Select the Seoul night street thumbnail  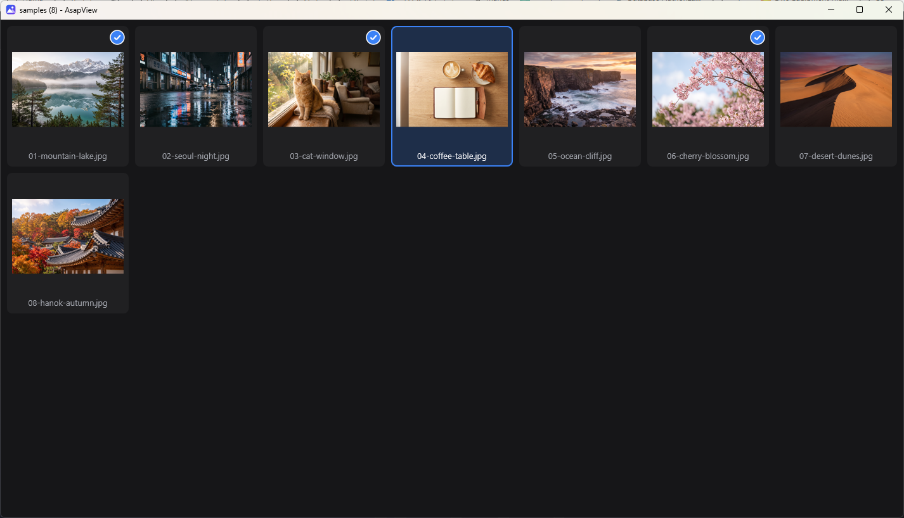[x=196, y=89]
